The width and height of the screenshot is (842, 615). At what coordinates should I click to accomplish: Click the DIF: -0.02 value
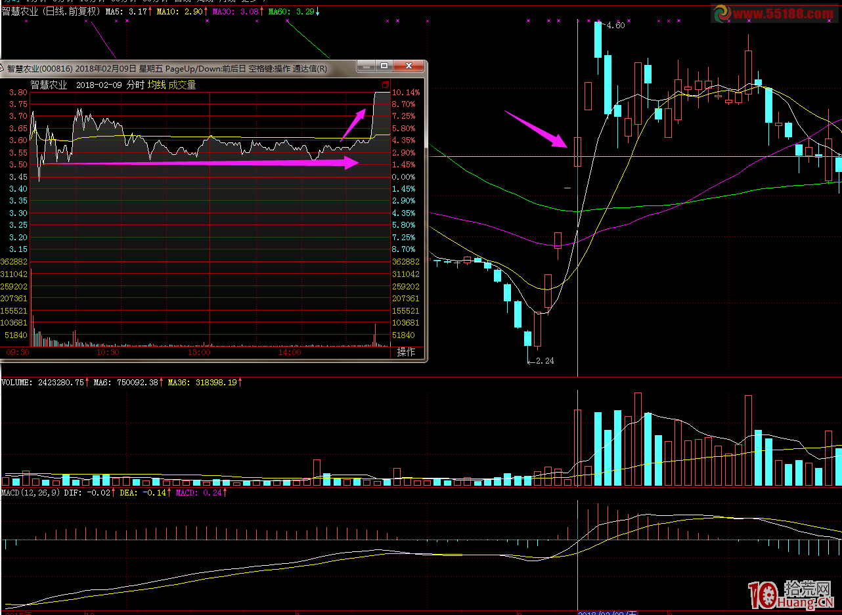[87, 492]
